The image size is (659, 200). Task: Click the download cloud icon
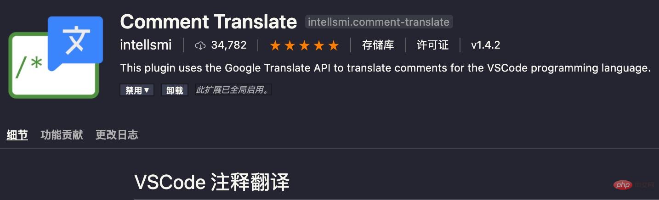[200, 45]
